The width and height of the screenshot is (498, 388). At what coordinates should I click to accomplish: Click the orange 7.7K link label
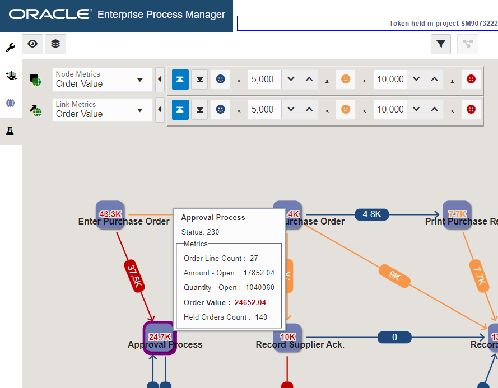tap(480, 276)
